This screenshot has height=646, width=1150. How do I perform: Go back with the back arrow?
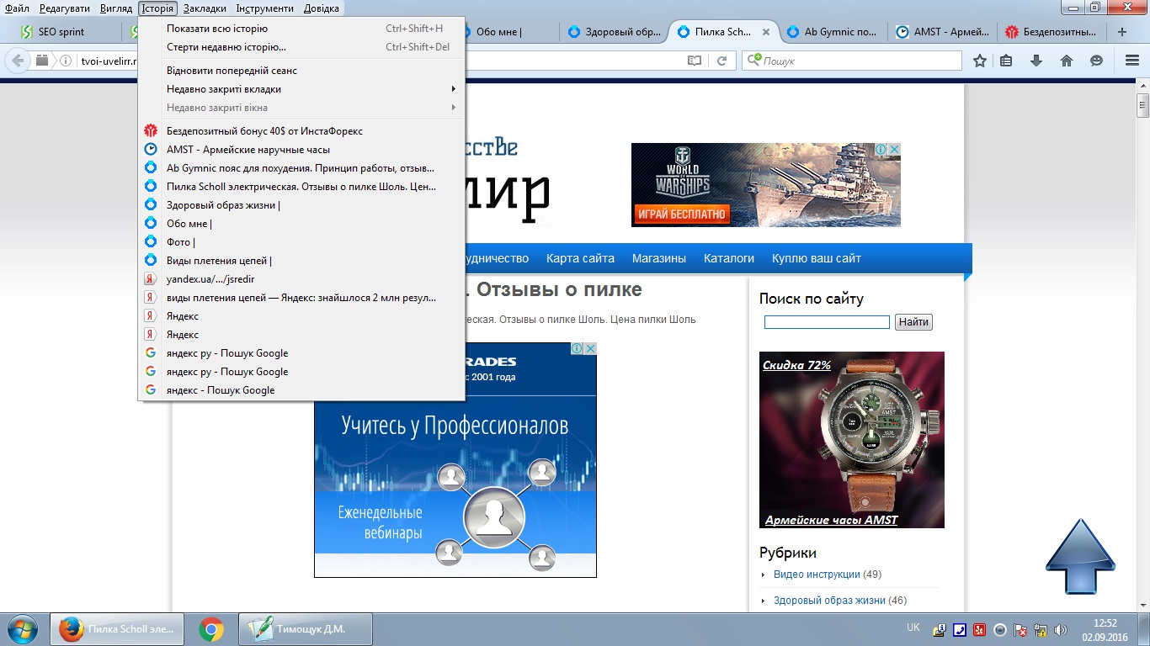pos(18,61)
